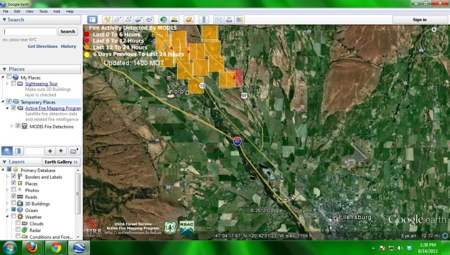Toggle the sidebar panel toolbar button
Screen dimensions: 450x255
tap(92, 19)
